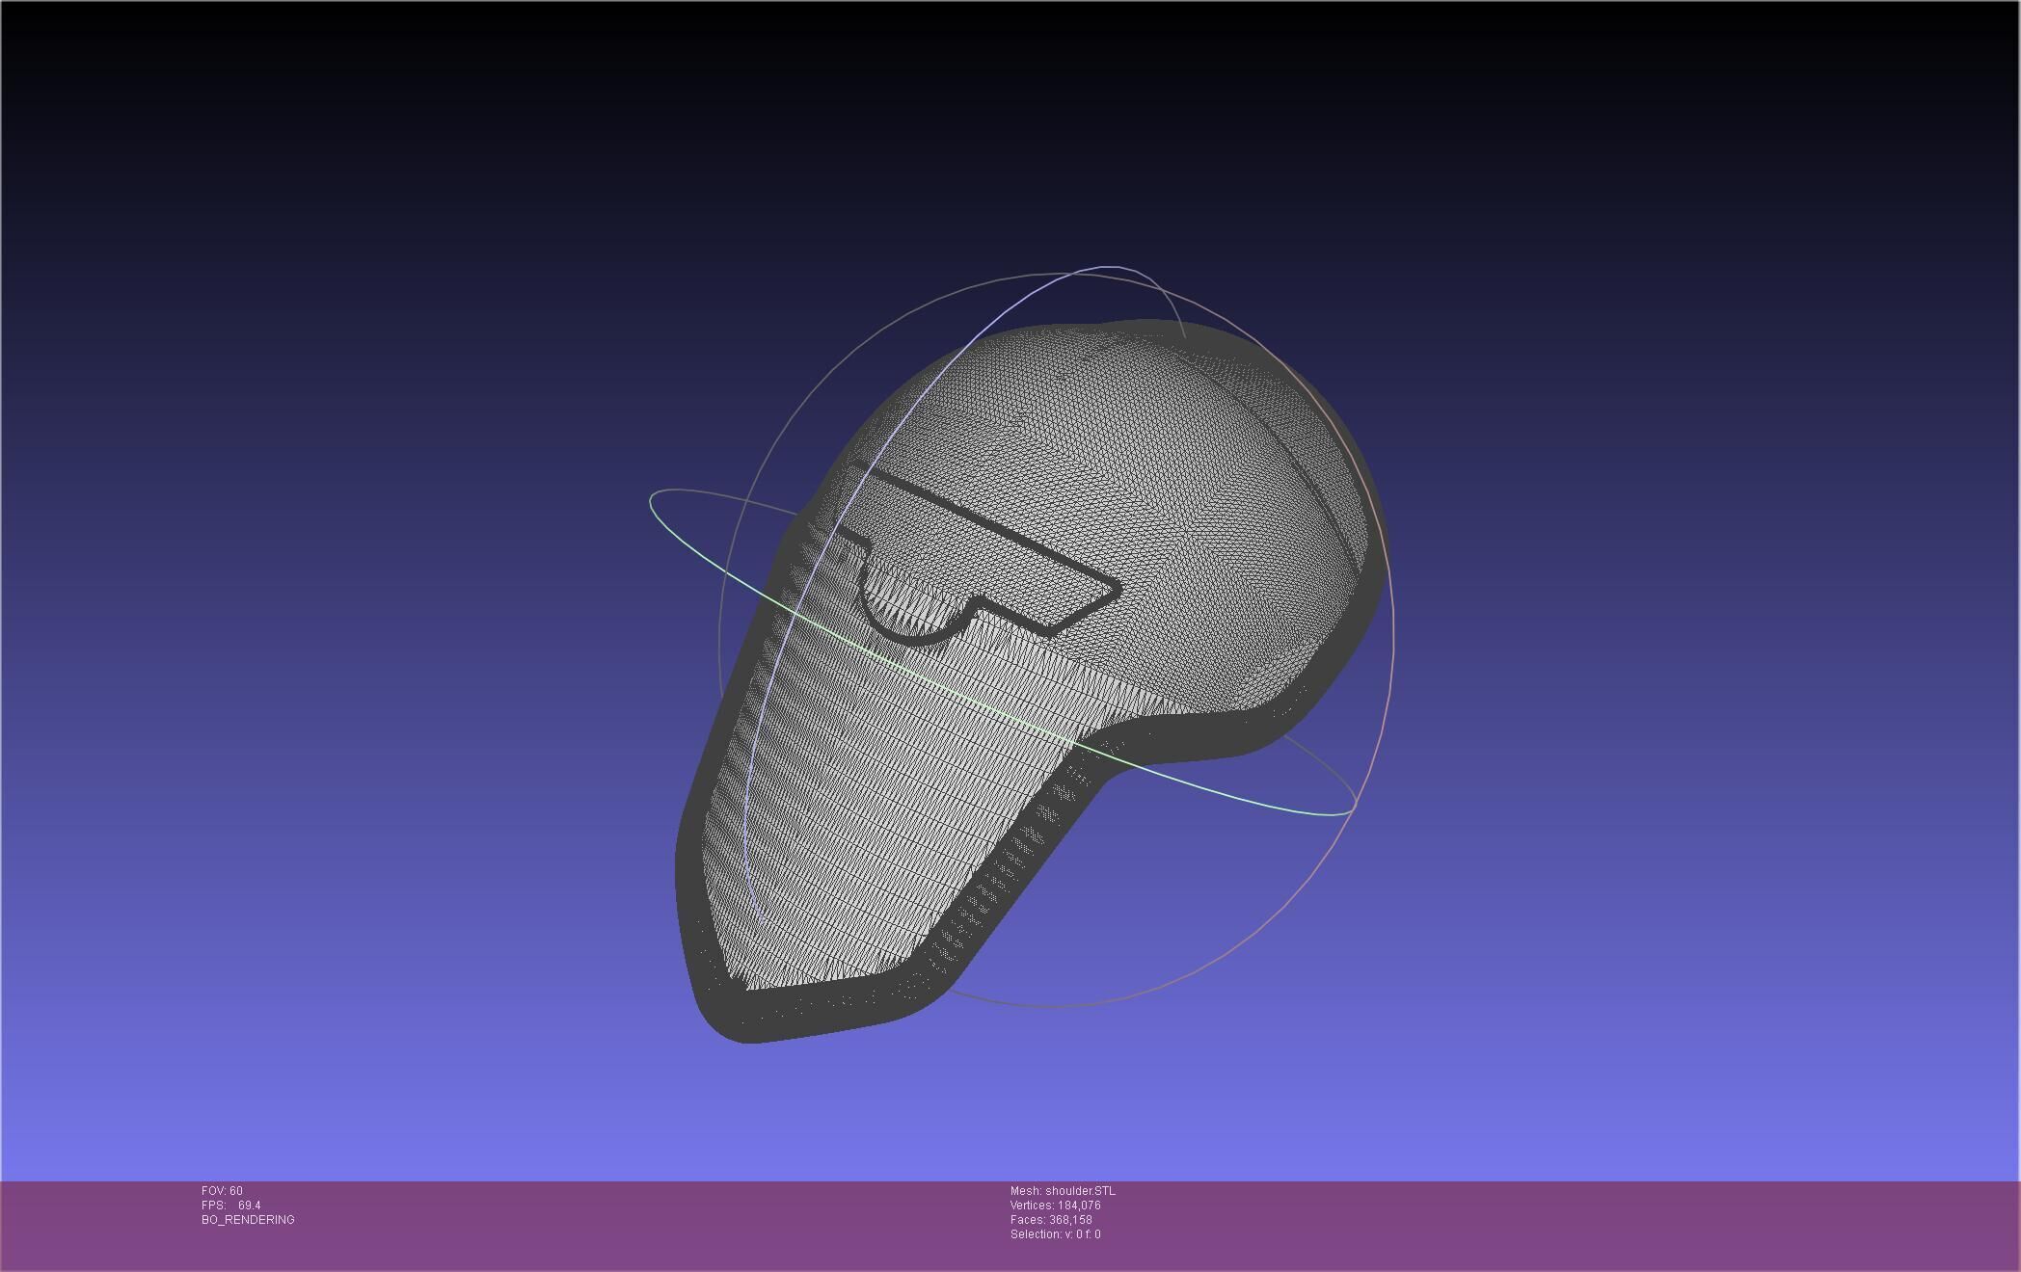2021x1272 pixels.
Task: Click the 'BO_RENDERING' label
Action: pos(248,1220)
